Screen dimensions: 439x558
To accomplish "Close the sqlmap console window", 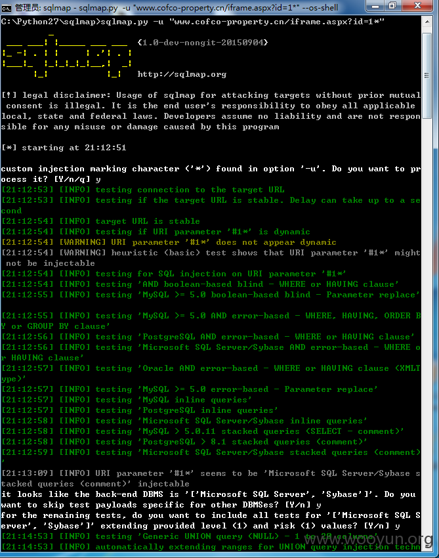I will 417,6.
